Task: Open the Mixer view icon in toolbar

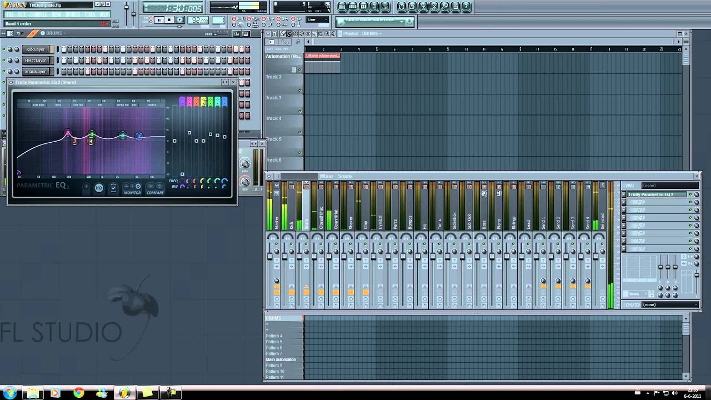Action: click(x=385, y=7)
